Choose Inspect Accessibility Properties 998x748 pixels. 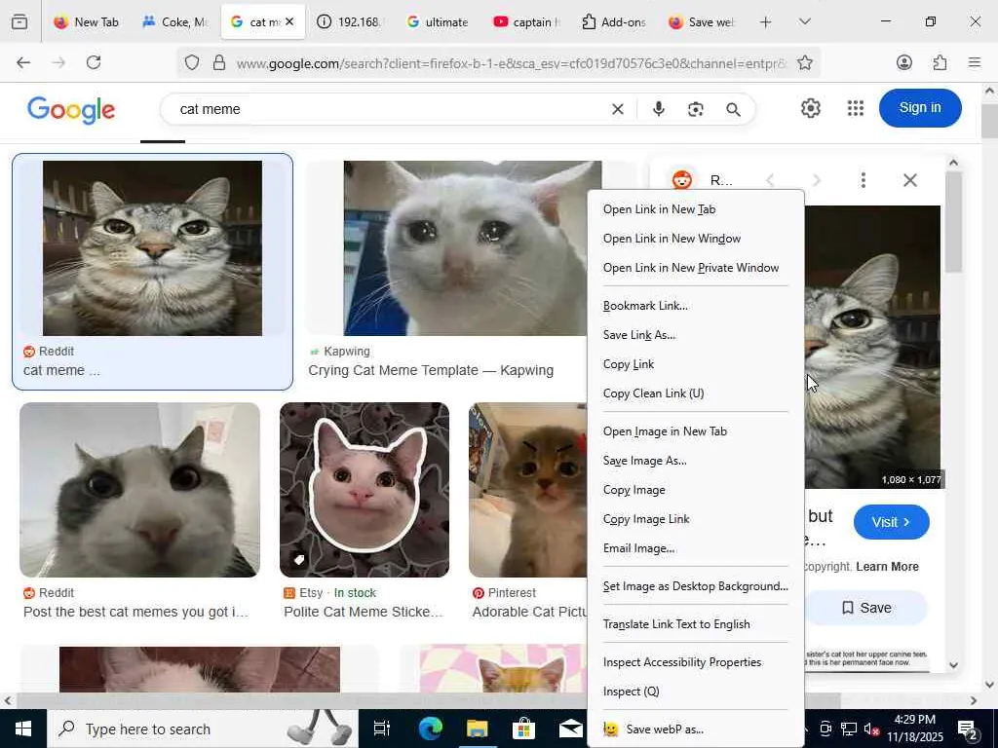coord(696,662)
